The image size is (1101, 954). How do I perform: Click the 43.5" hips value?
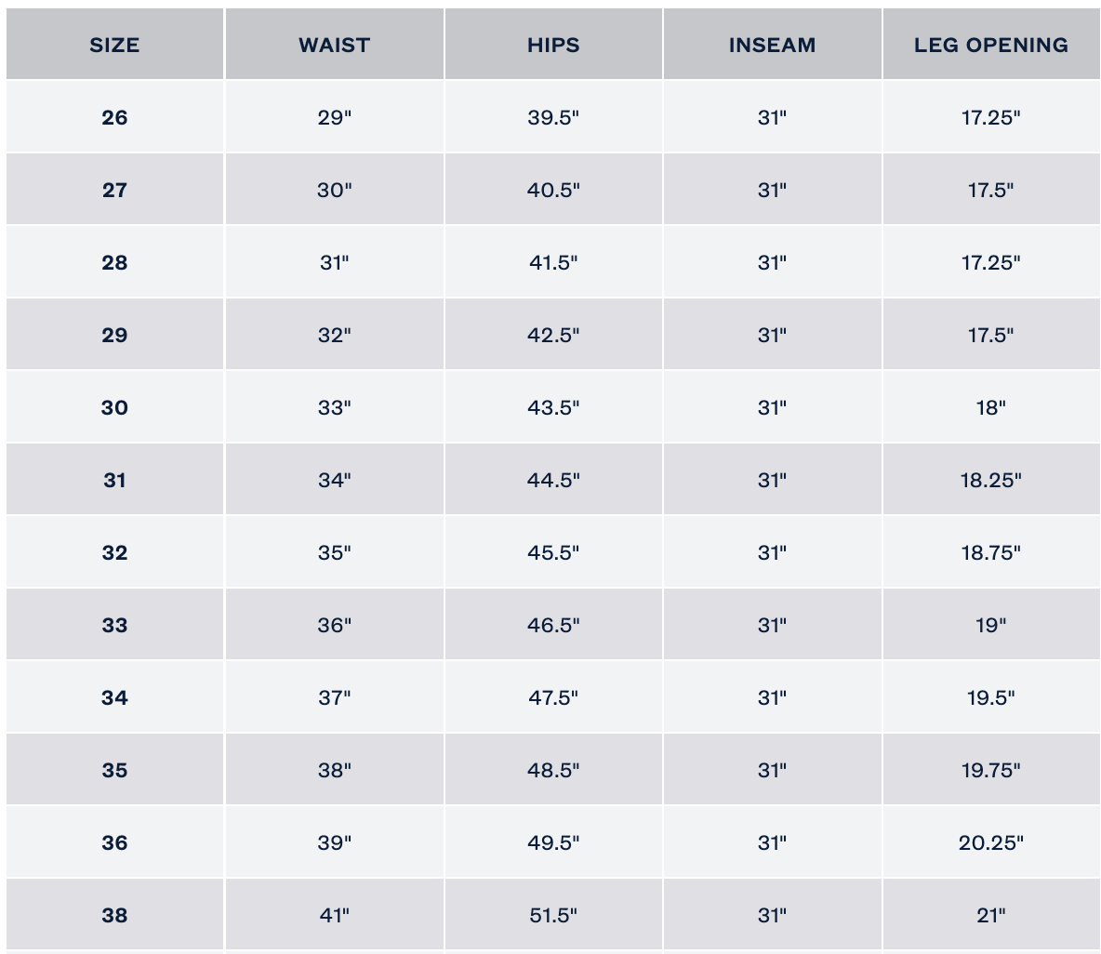coord(553,408)
